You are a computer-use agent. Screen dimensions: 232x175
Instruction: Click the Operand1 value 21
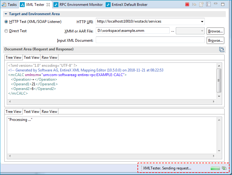tap(33, 84)
